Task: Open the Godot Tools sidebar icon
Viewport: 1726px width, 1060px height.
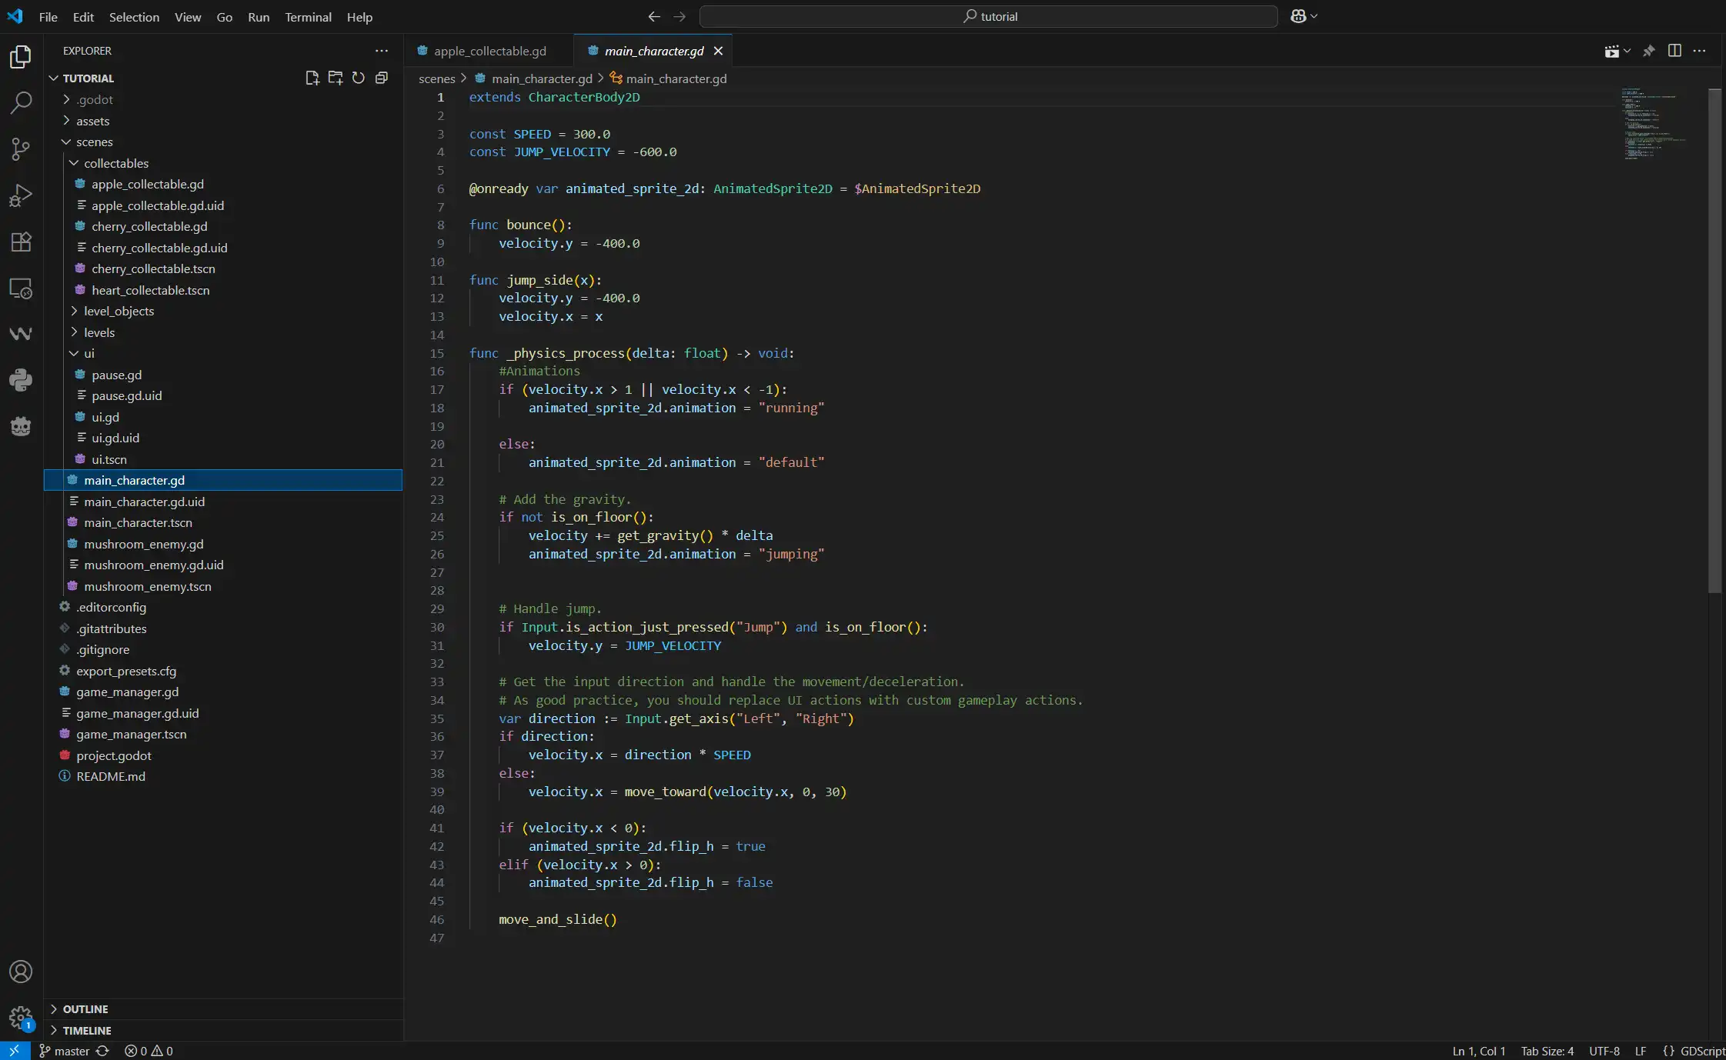Action: 21,426
